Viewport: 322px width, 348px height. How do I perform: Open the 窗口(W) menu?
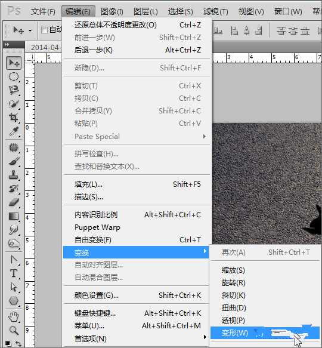point(288,11)
